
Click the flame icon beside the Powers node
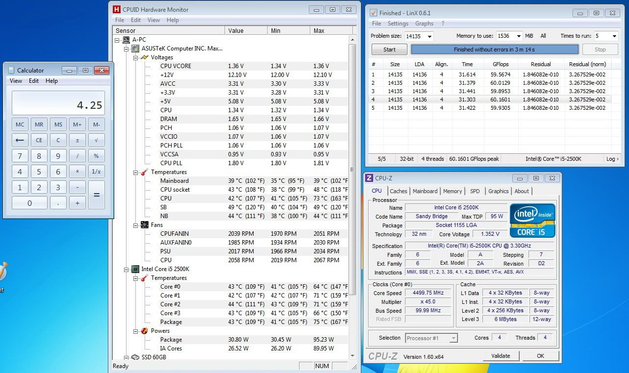pos(144,331)
